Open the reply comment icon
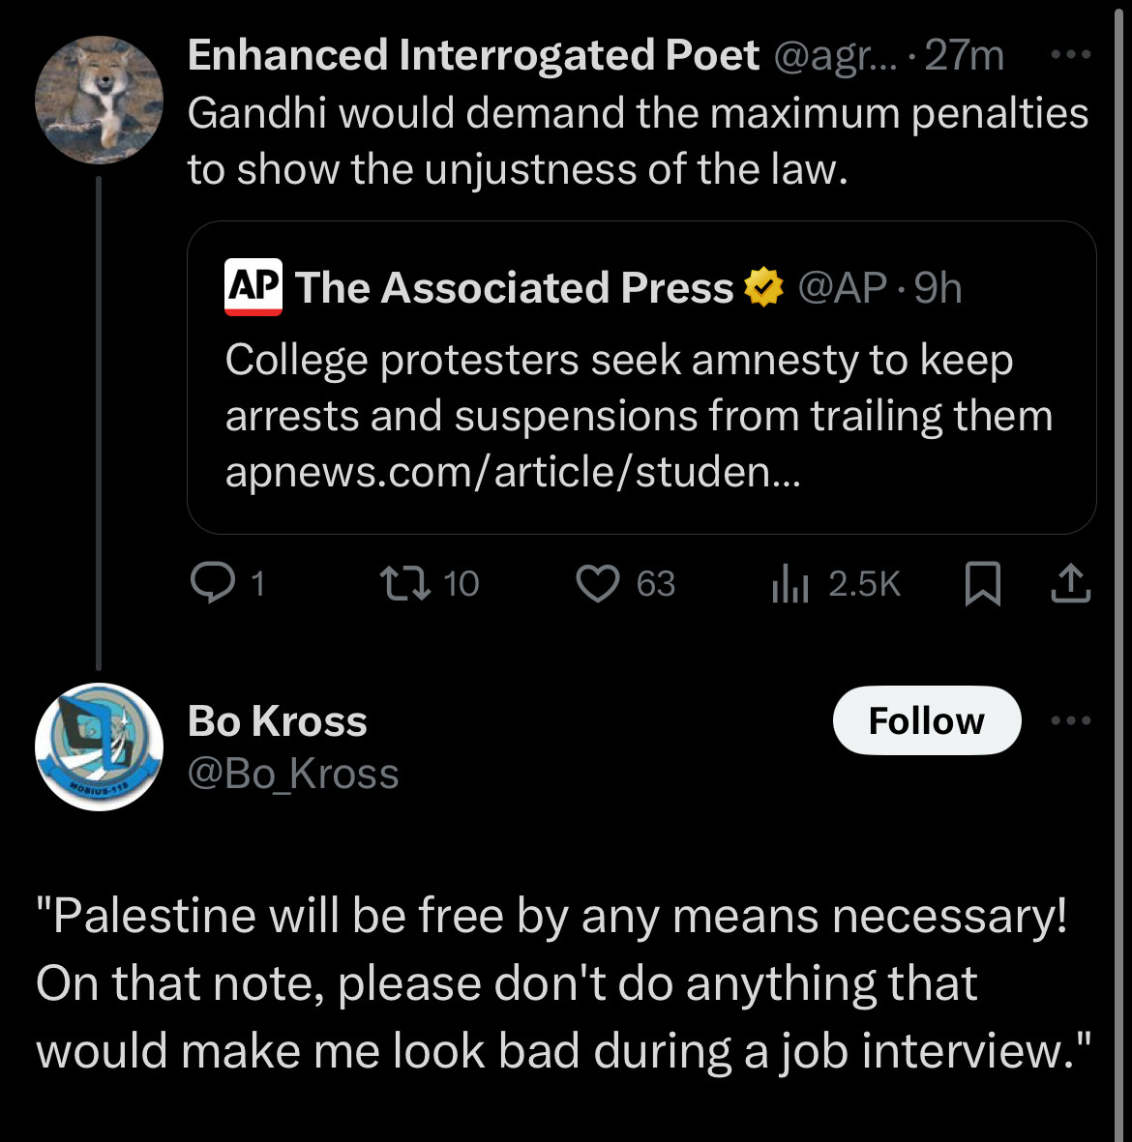The image size is (1132, 1142). coord(212,583)
